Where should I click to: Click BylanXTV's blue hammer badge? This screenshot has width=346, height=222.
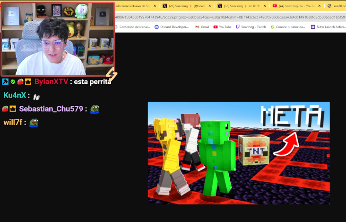click(5, 82)
